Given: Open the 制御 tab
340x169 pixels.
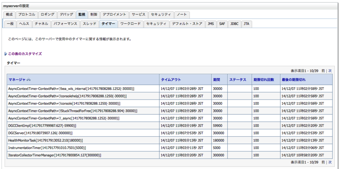Looking at the screenshot, I should (94, 14).
